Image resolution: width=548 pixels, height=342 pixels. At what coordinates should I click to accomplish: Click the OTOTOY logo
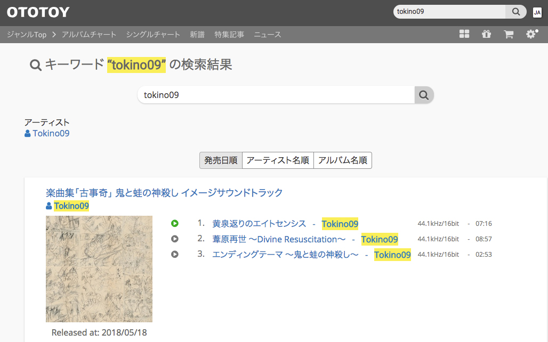click(x=38, y=12)
